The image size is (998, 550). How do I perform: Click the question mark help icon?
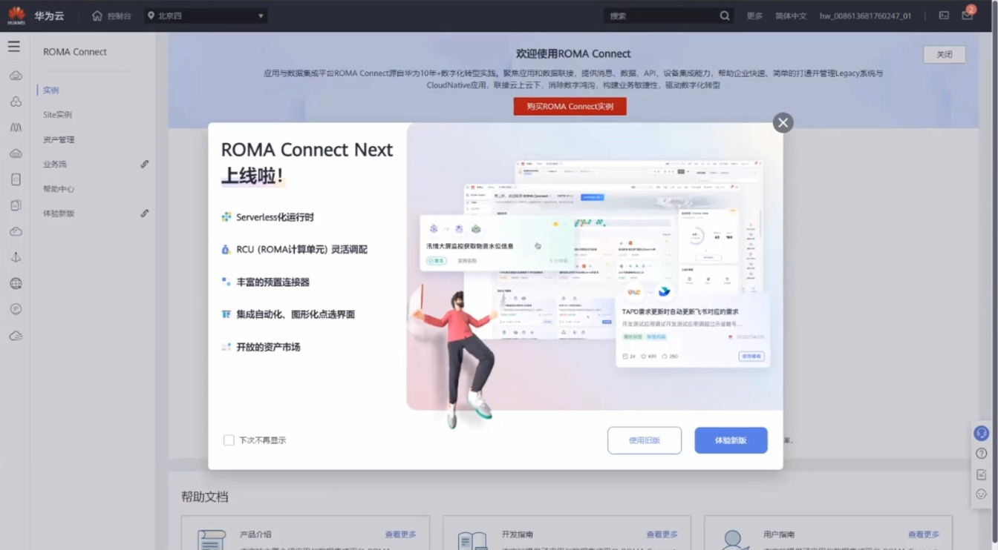pos(982,454)
